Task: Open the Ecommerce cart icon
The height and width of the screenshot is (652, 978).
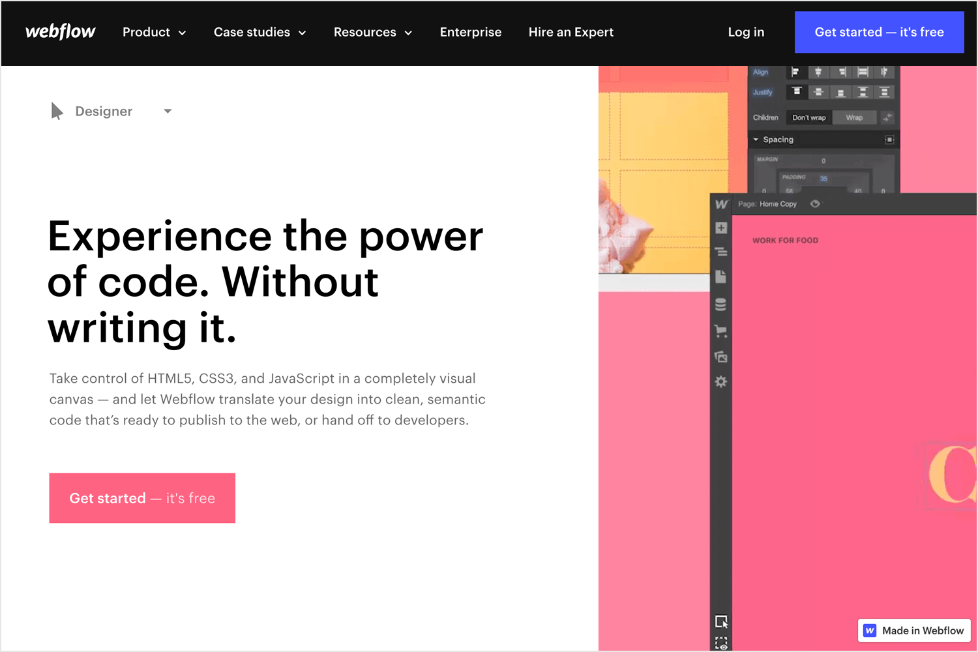Action: (721, 331)
